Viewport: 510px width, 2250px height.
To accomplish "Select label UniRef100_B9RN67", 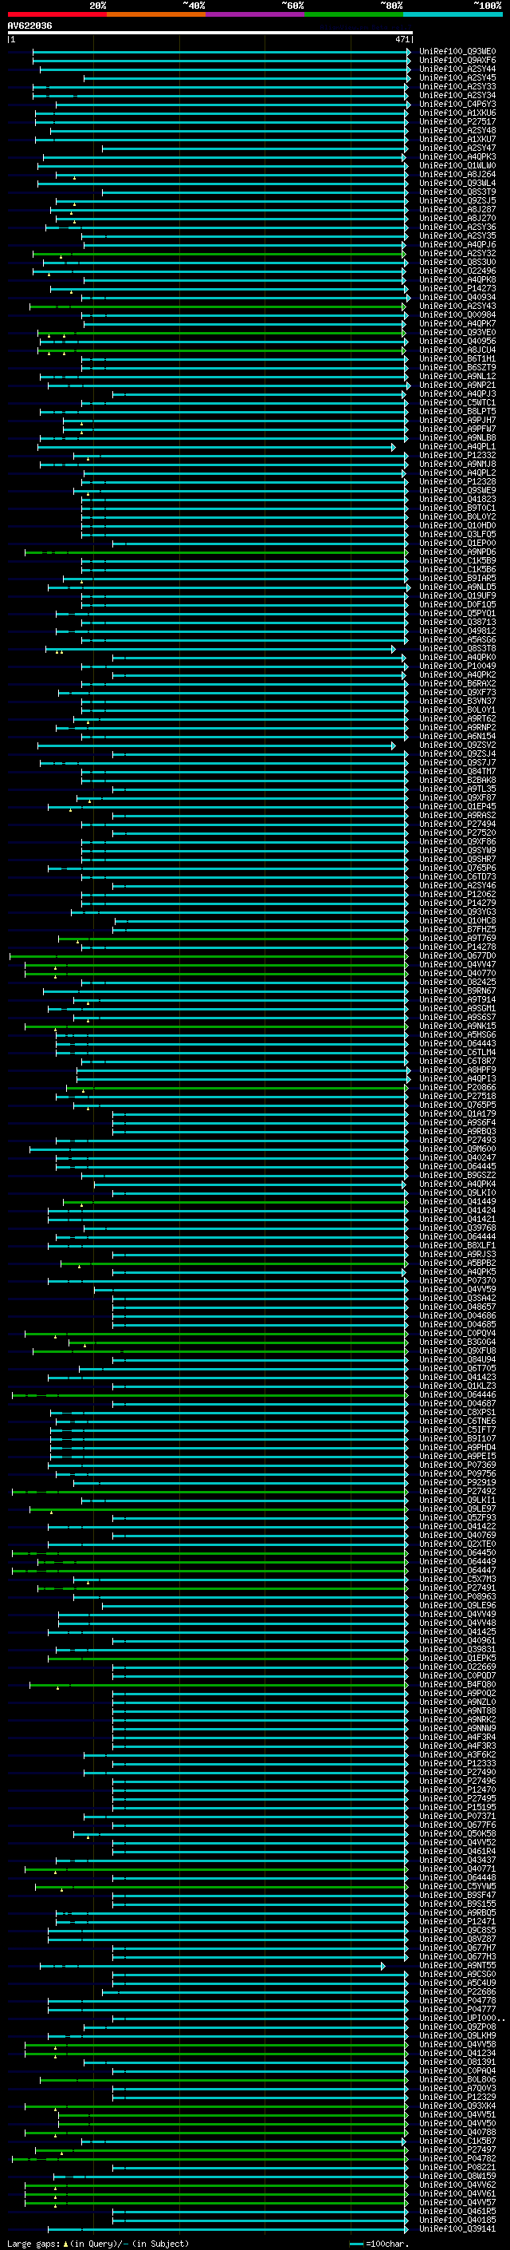I will [x=457, y=991].
